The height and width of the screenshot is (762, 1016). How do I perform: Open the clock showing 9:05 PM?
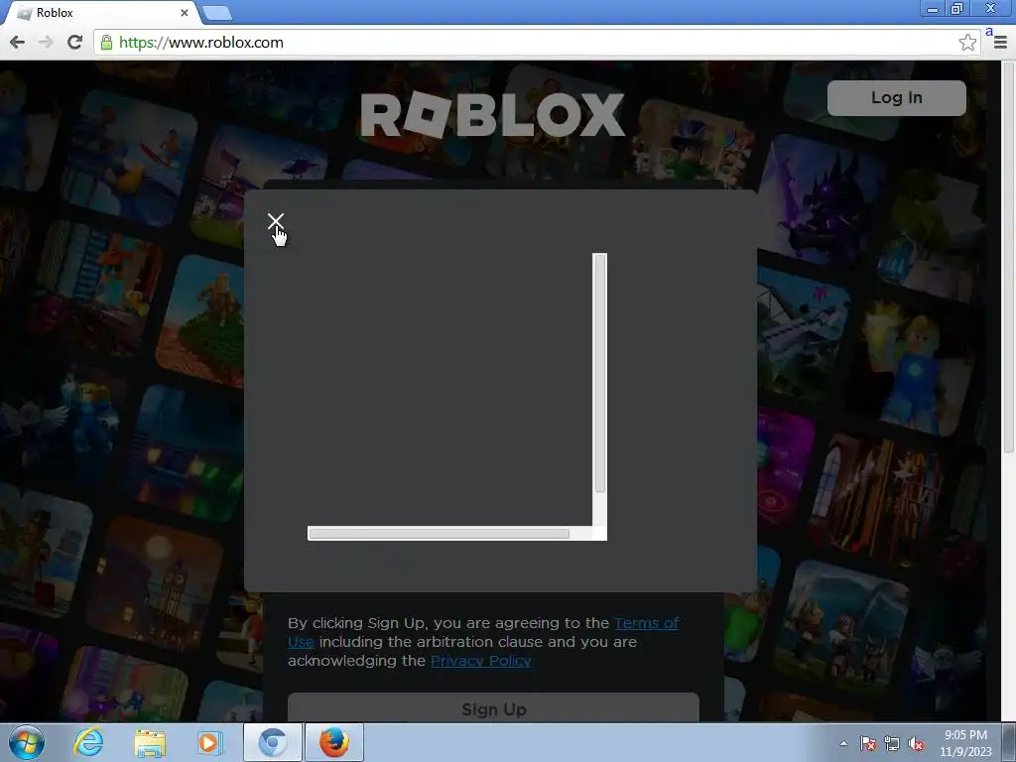965,743
